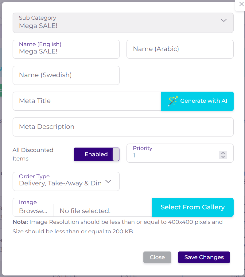Screen dimensions: 245x277
Task: Expand the Sub Category chevron
Action: [224, 21]
